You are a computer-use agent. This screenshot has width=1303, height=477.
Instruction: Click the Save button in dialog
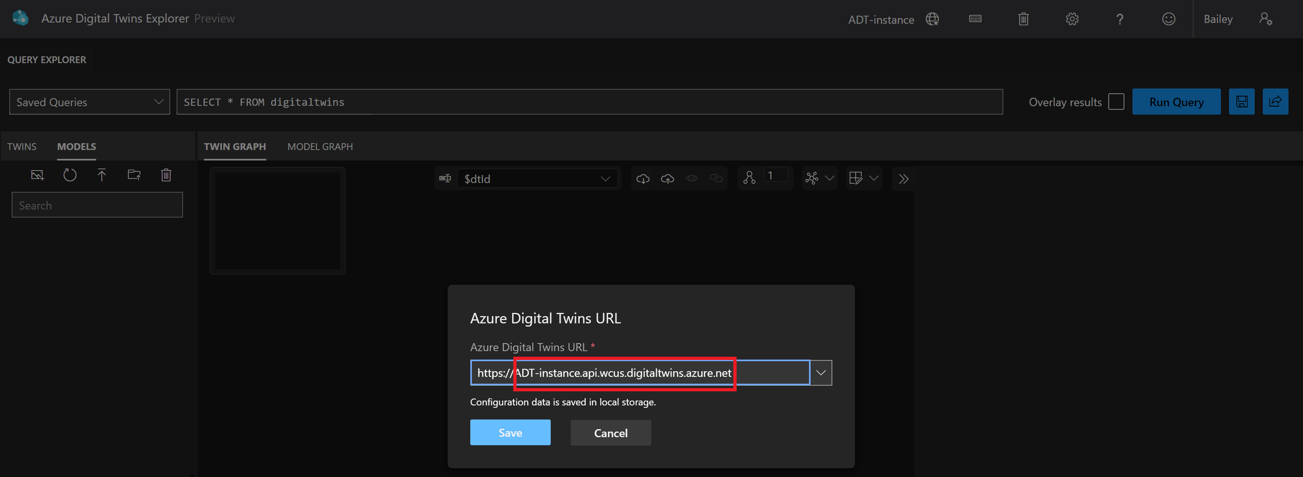point(510,432)
